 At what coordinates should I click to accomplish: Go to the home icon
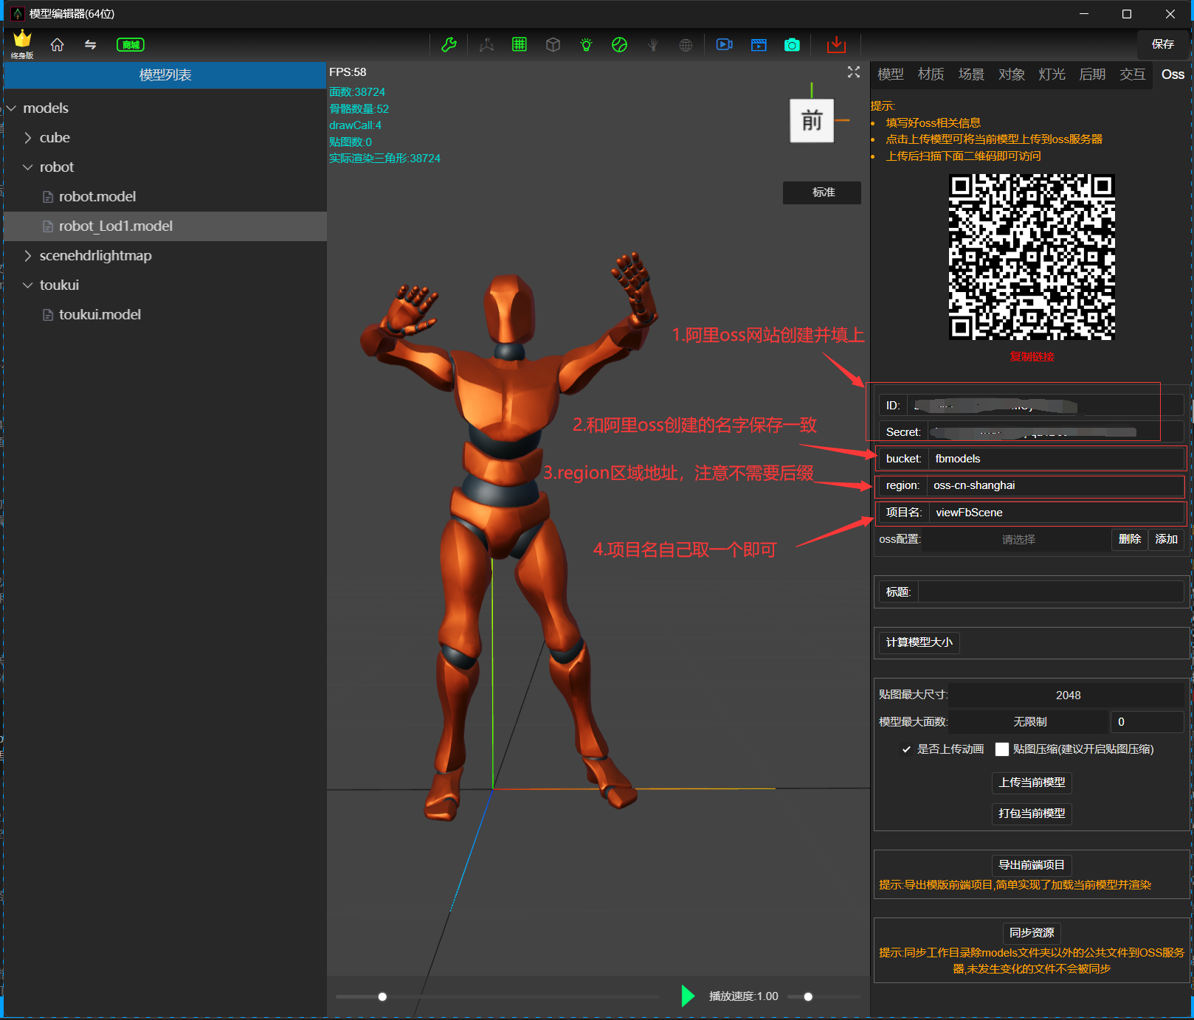click(x=57, y=45)
